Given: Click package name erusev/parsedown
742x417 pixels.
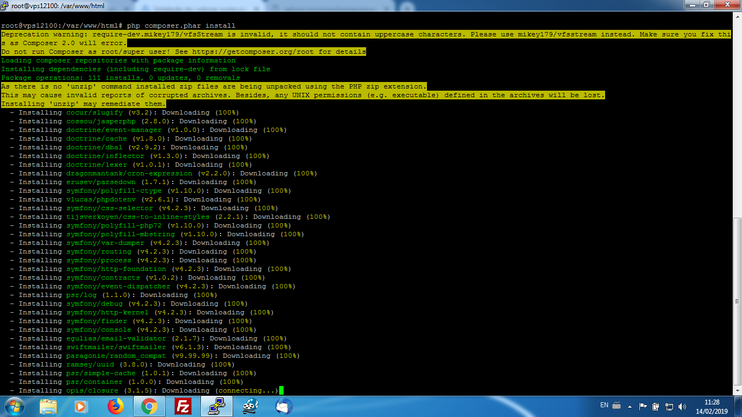Looking at the screenshot, I should click(x=101, y=182).
